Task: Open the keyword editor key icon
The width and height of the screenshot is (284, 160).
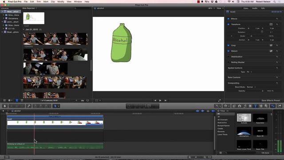Action: [29, 106]
